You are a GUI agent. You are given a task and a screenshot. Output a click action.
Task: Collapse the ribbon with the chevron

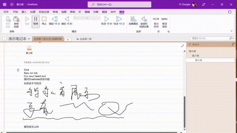(x=231, y=31)
